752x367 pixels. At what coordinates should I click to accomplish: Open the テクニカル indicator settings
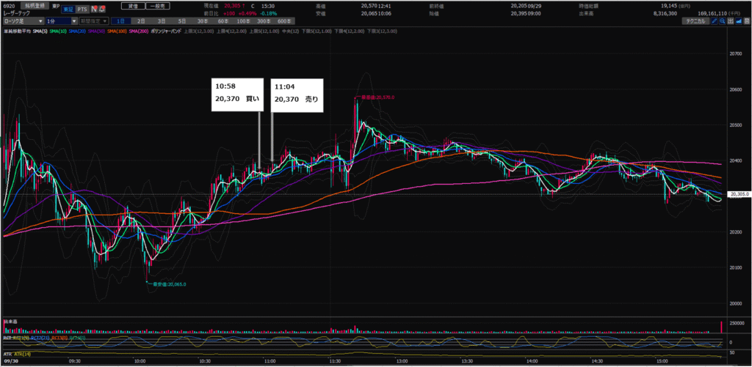[696, 22]
